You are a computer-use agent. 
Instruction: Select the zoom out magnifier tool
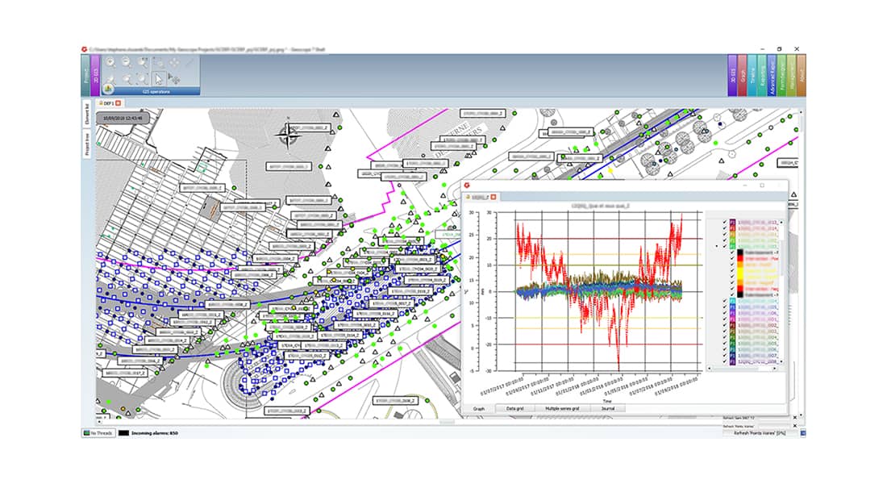point(126,62)
